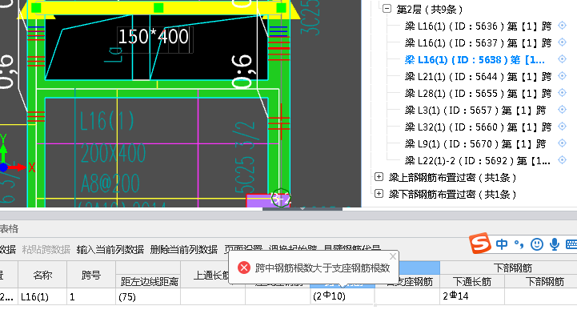Screen dimensions: 577x314
Task: Locate beam L16(1) ID 5638 via target icon
Action: pos(562,59)
